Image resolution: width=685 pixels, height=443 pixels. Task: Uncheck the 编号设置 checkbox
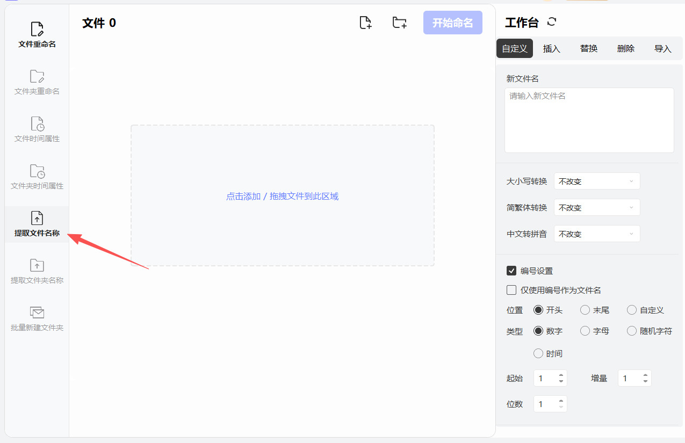point(511,271)
